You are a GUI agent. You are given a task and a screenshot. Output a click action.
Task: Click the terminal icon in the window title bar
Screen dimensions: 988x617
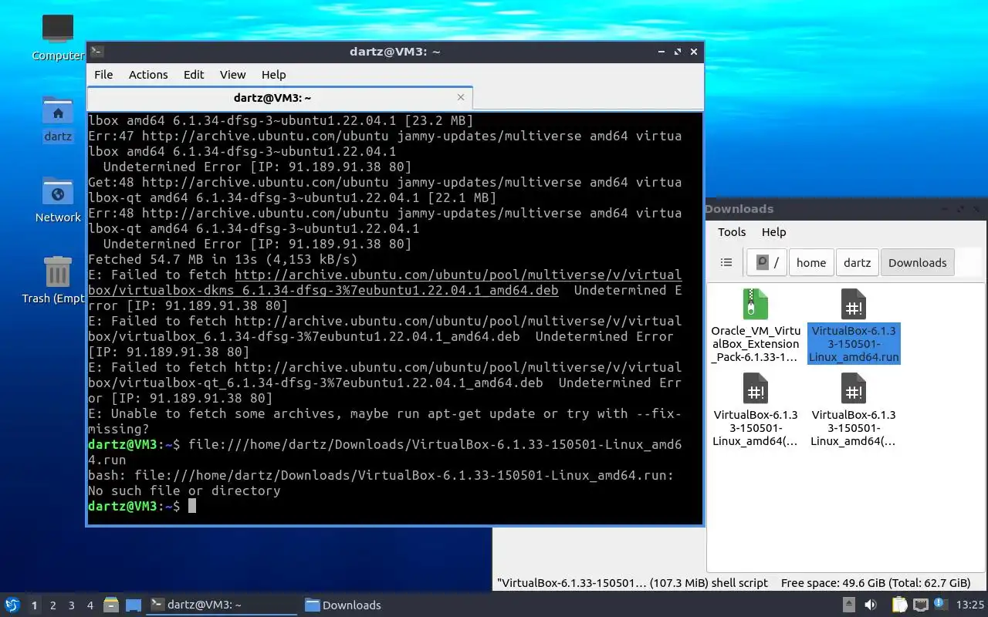tap(97, 52)
